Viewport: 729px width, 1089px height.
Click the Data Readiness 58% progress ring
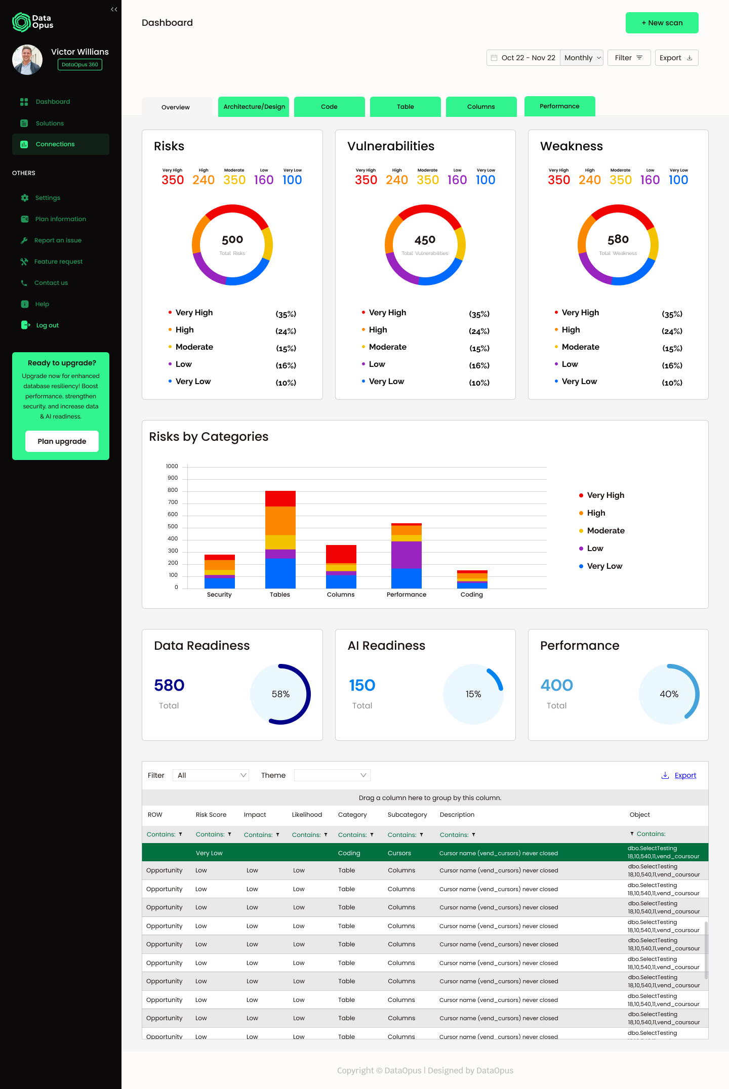click(280, 694)
